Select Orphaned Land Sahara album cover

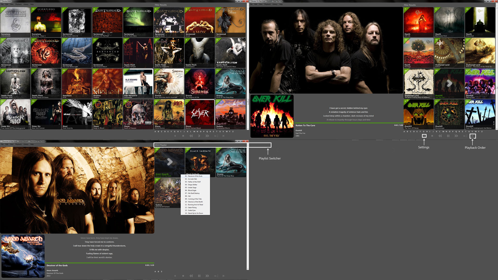449,53
